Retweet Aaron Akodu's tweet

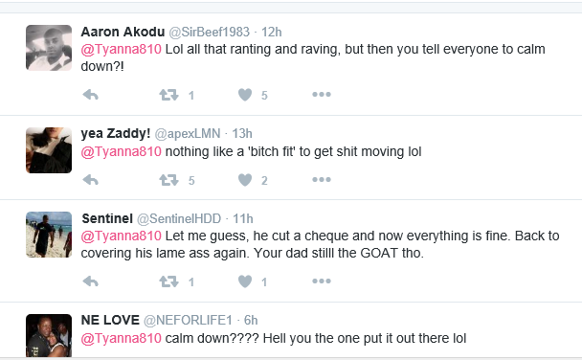[168, 95]
